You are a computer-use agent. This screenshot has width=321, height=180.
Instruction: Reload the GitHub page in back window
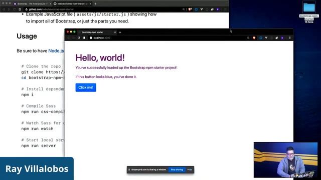[14, 9]
